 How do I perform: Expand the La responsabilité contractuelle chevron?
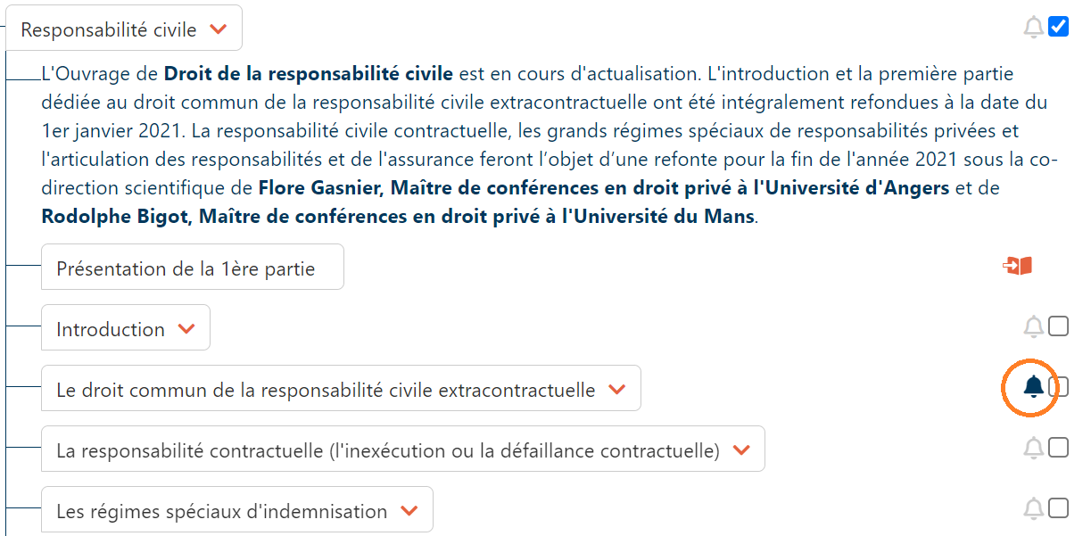click(x=741, y=450)
